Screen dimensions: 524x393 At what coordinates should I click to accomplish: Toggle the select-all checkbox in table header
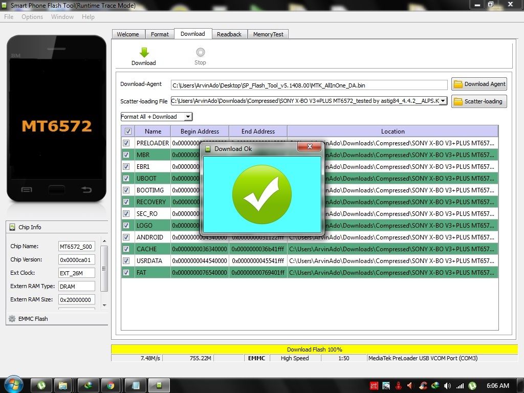[128, 132]
